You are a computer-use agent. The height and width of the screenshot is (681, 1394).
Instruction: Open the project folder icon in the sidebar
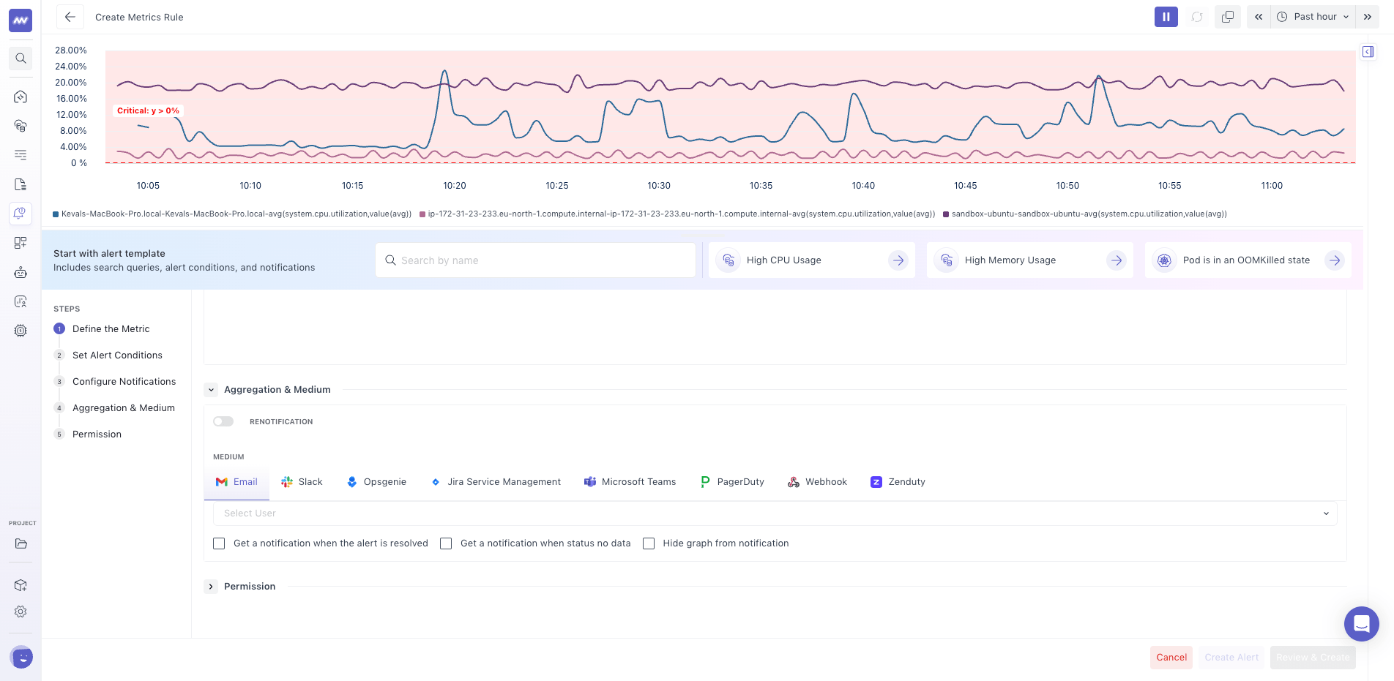click(20, 543)
